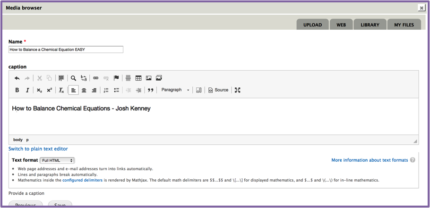Viewport: 430px width, 208px height.
Task: Open the Library tab
Action: [x=370, y=25]
